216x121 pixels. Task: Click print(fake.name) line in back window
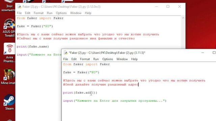point(33,46)
